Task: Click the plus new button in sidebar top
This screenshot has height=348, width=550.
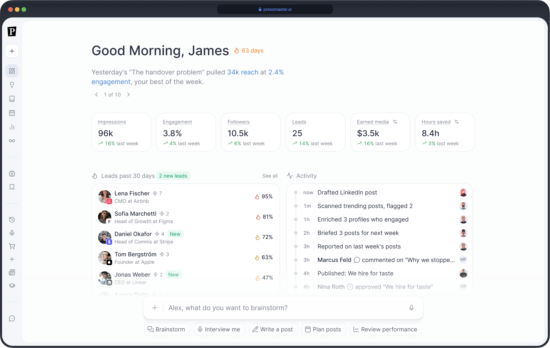Action: point(12,51)
